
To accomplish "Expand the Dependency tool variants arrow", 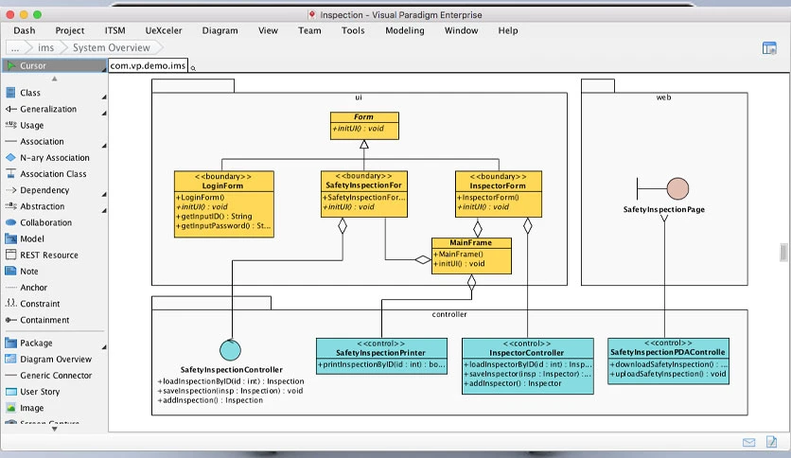I will [104, 194].
